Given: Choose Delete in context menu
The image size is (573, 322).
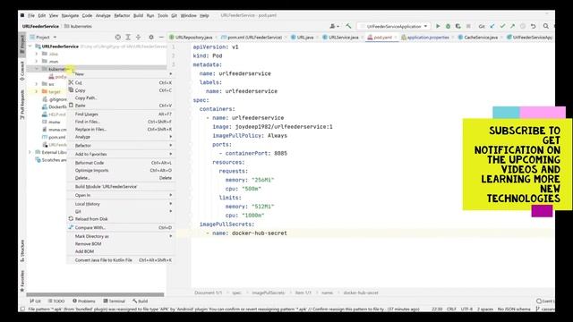Looking at the screenshot, I should click(x=121, y=178).
